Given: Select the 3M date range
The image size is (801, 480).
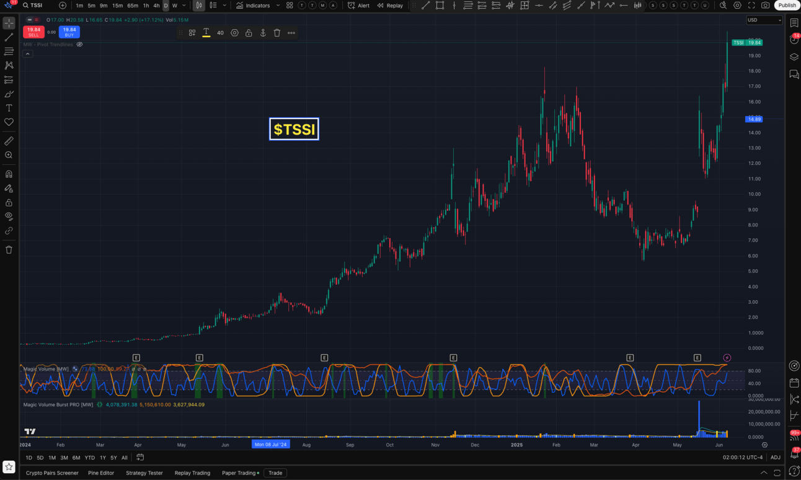Looking at the screenshot, I should coord(64,458).
